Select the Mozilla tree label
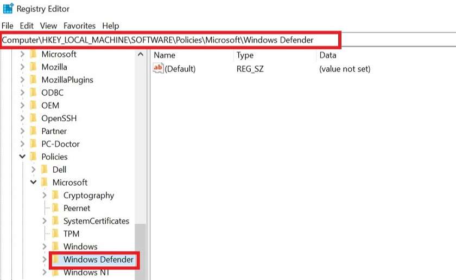Screen dimensions: 456x280 pos(54,67)
